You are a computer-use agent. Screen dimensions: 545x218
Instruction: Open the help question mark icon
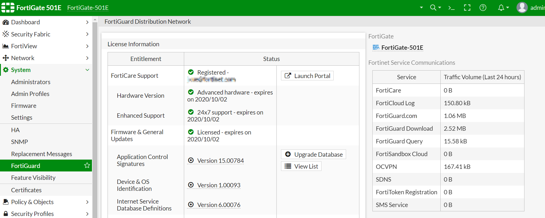[x=483, y=8]
